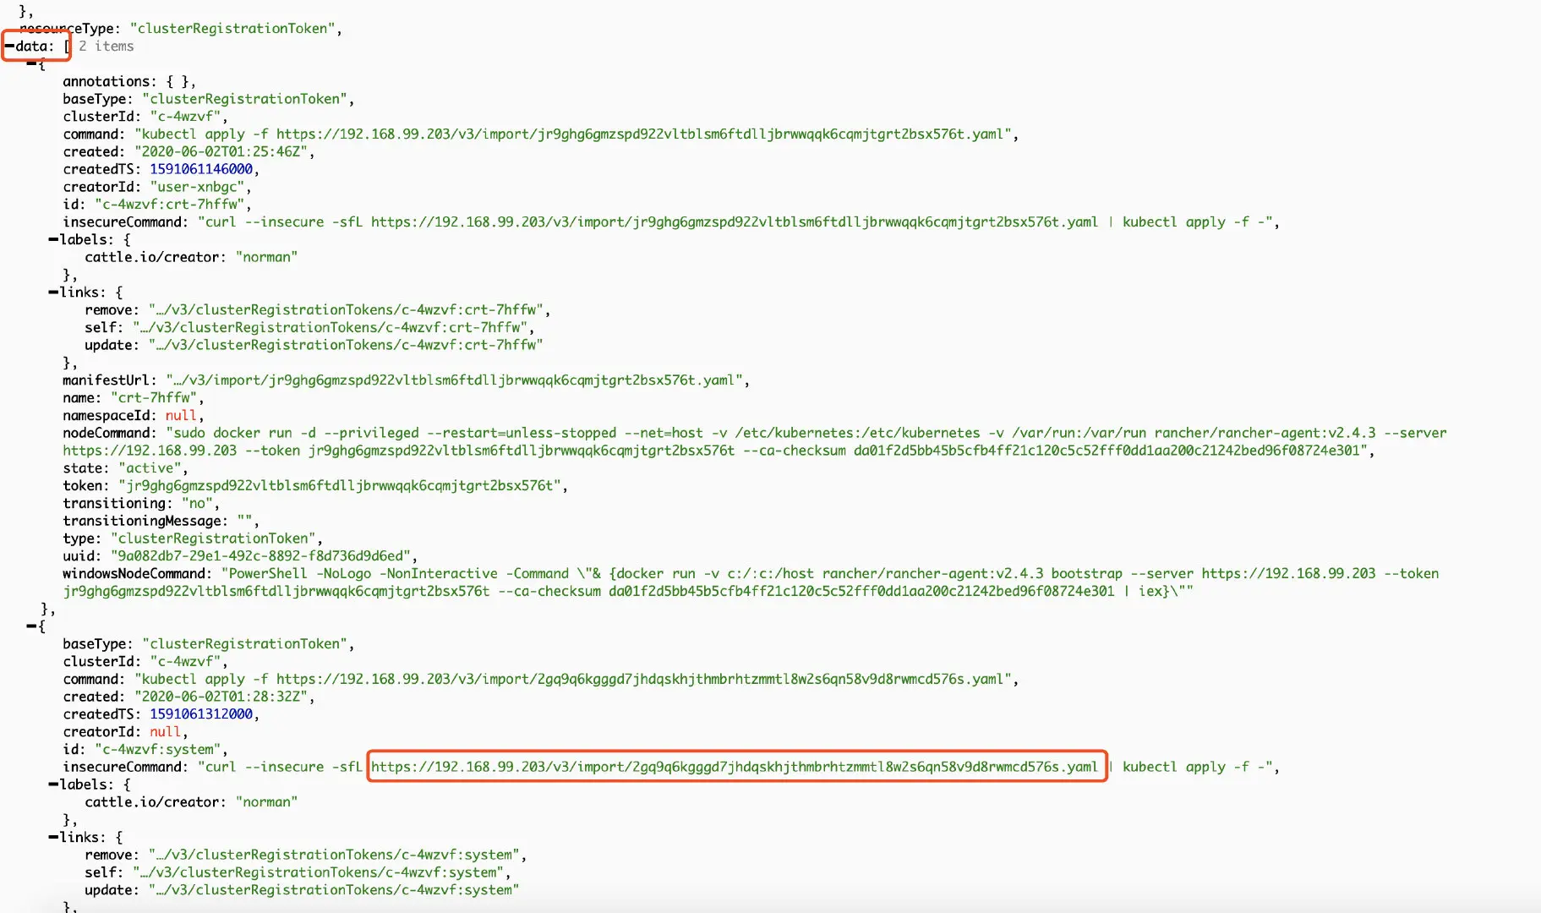The height and width of the screenshot is (913, 1541).
Task: Collapse the object containing annotations
Action: 31,64
